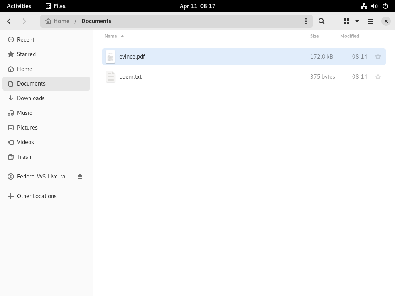Click the network status icon

pyautogui.click(x=363, y=6)
